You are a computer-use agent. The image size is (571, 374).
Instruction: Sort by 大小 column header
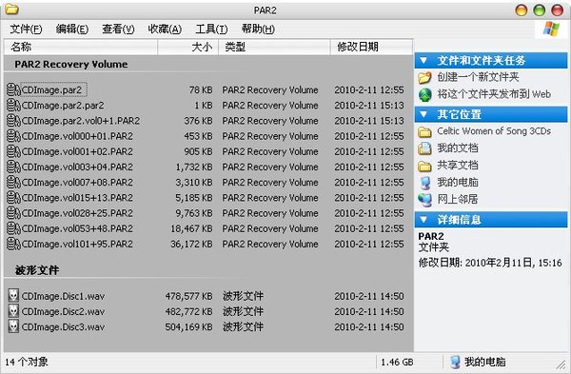187,47
